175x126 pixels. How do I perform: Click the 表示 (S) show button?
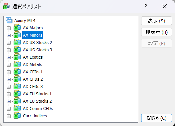click(156, 21)
